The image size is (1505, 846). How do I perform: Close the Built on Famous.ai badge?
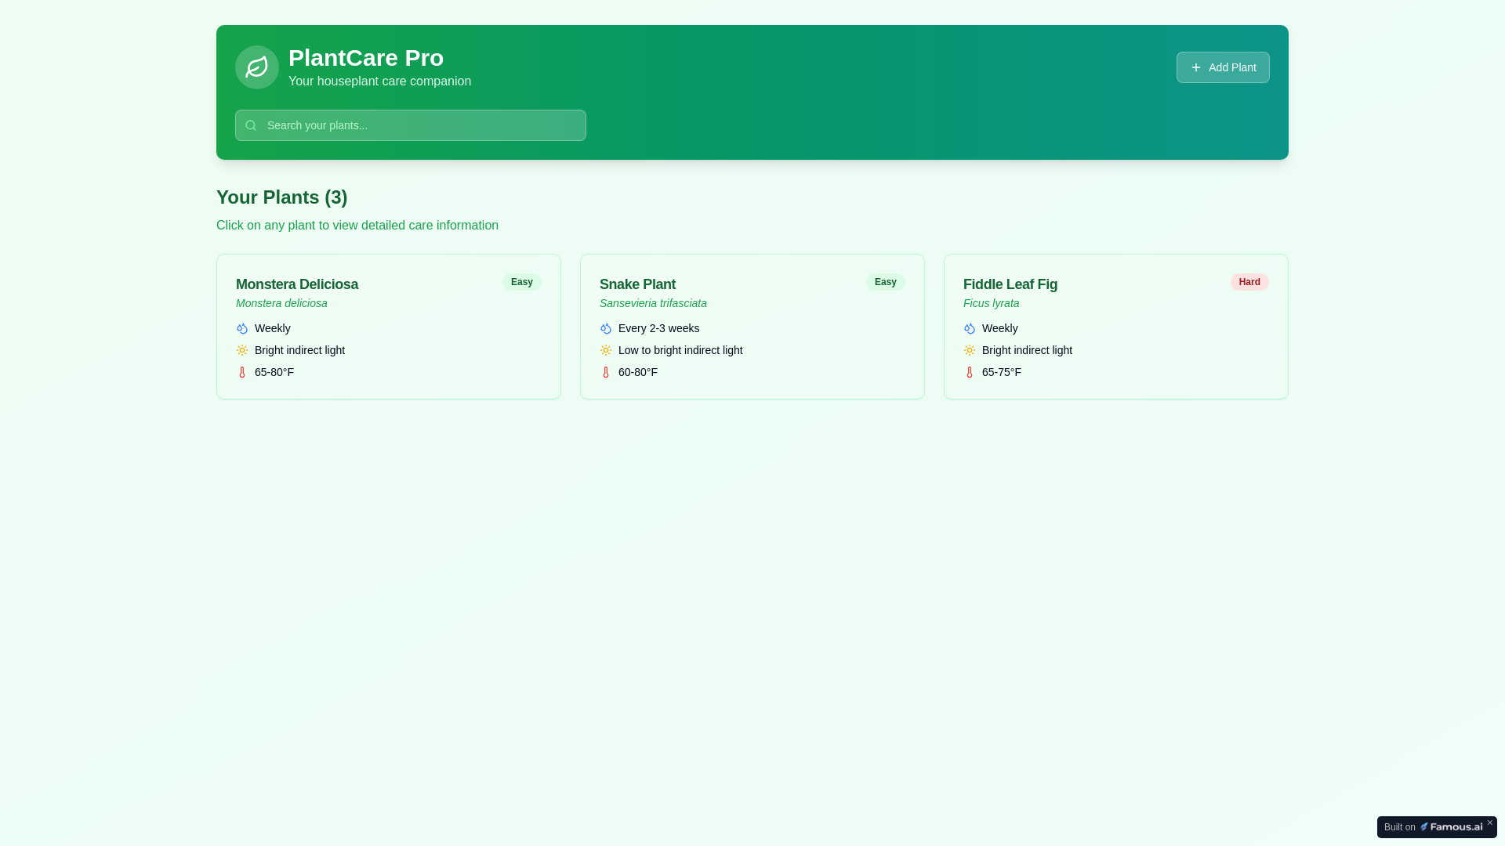coord(1490,822)
